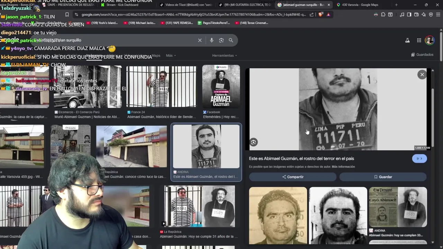443x249 pixels.
Task: Click the site info icon beside URL
Action: [76, 15]
